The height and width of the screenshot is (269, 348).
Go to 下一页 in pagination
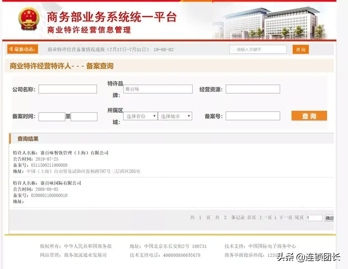(x=285, y=218)
